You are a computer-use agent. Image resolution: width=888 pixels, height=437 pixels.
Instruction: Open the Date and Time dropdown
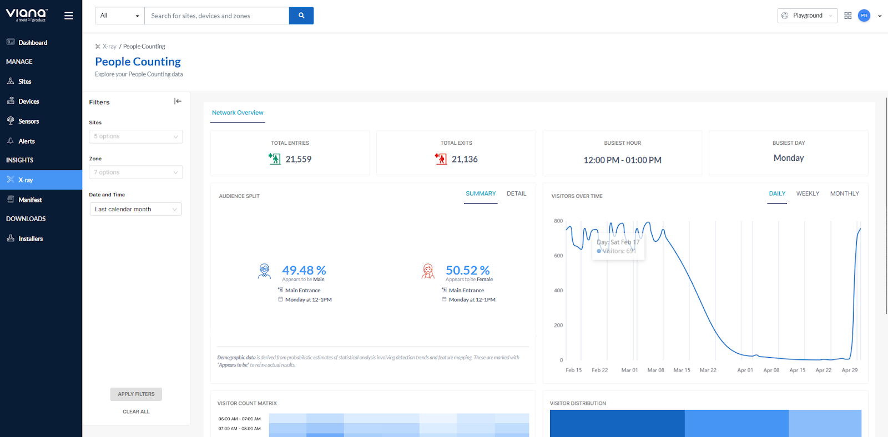point(136,210)
